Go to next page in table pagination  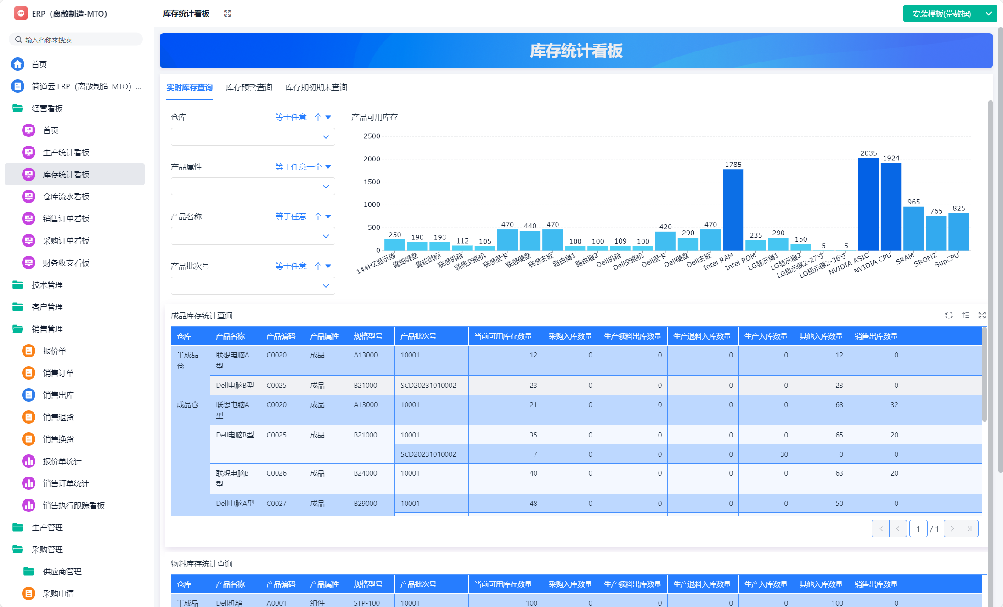pyautogui.click(x=952, y=529)
